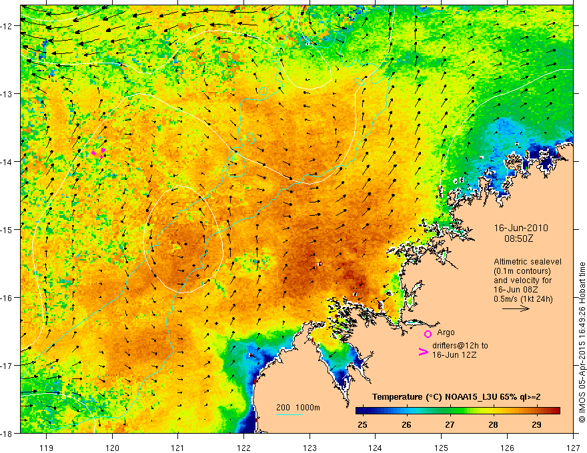Click the latitude axis label -16

tap(7, 298)
